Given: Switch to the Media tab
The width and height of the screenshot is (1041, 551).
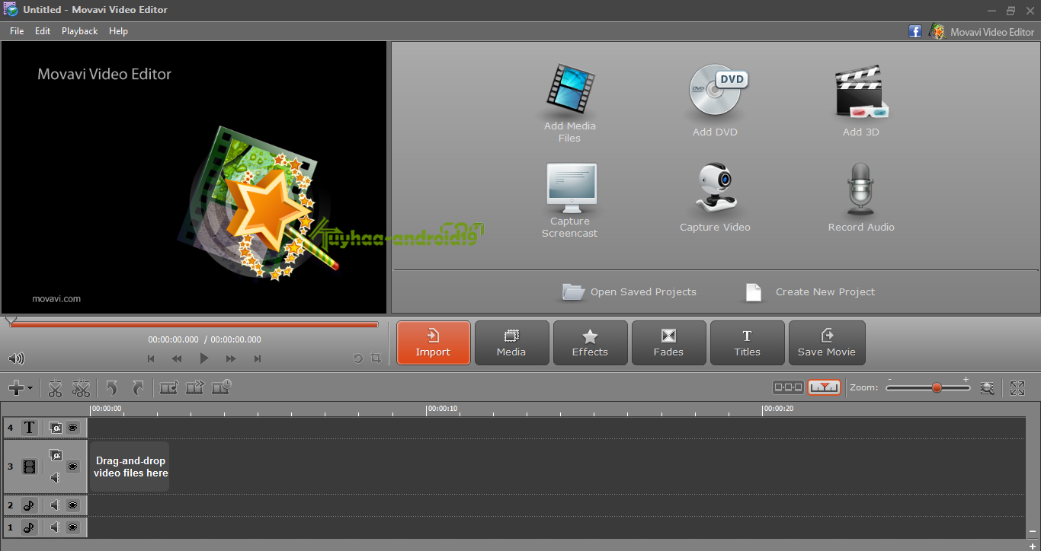Looking at the screenshot, I should click(511, 342).
